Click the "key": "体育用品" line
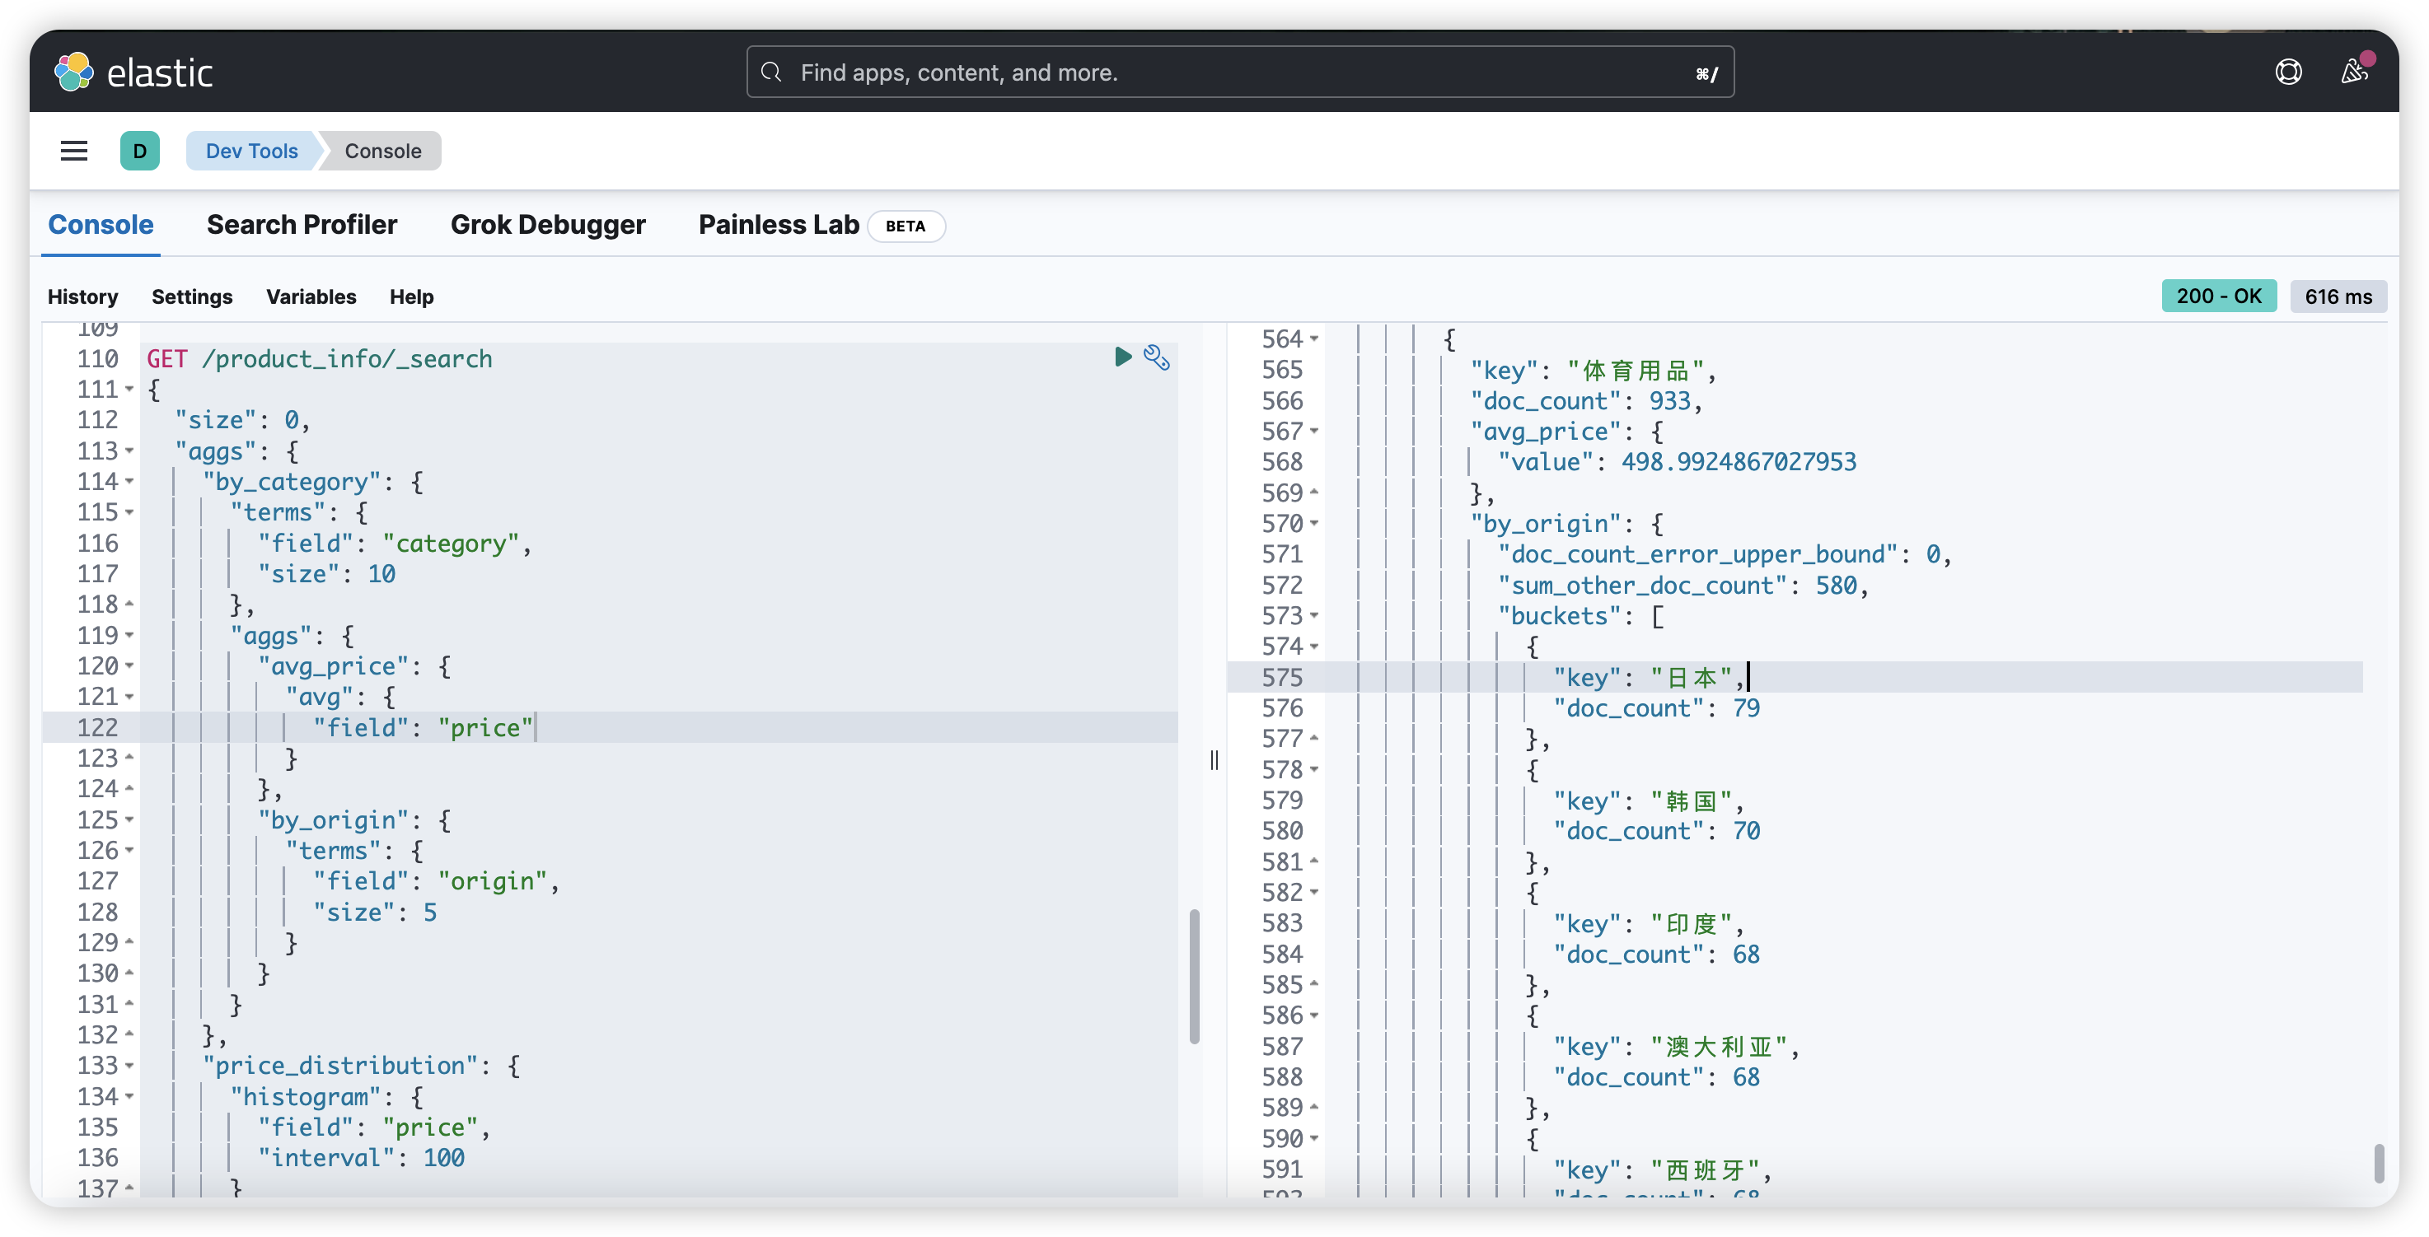The width and height of the screenshot is (2429, 1237). 1594,371
